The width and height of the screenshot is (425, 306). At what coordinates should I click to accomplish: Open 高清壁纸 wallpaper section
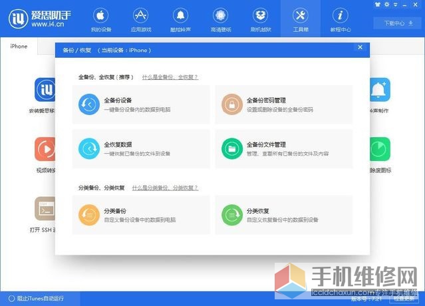tap(221, 21)
